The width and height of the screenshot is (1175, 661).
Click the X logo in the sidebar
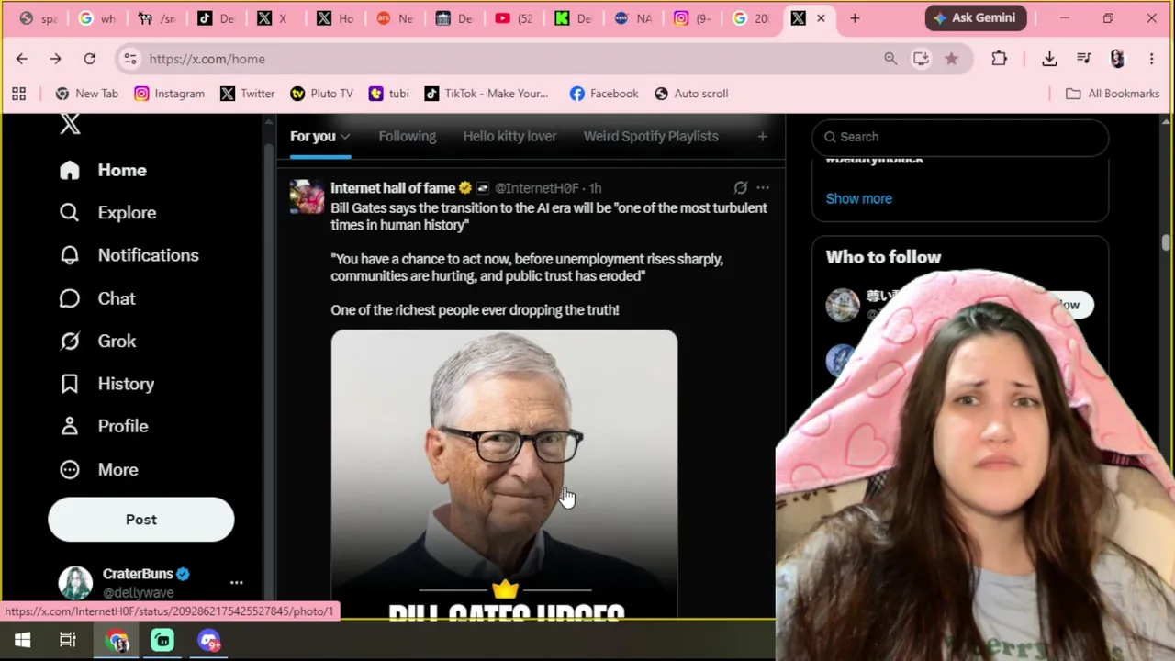point(70,125)
